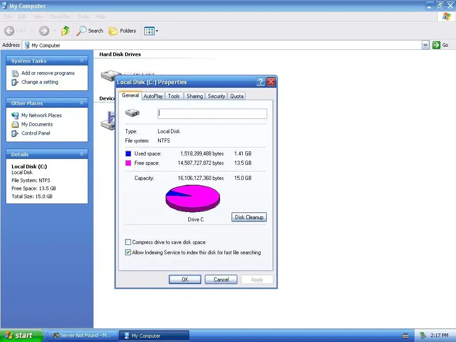Open the Tools menu
Viewport: 456px width, 342px height.
point(83,16)
